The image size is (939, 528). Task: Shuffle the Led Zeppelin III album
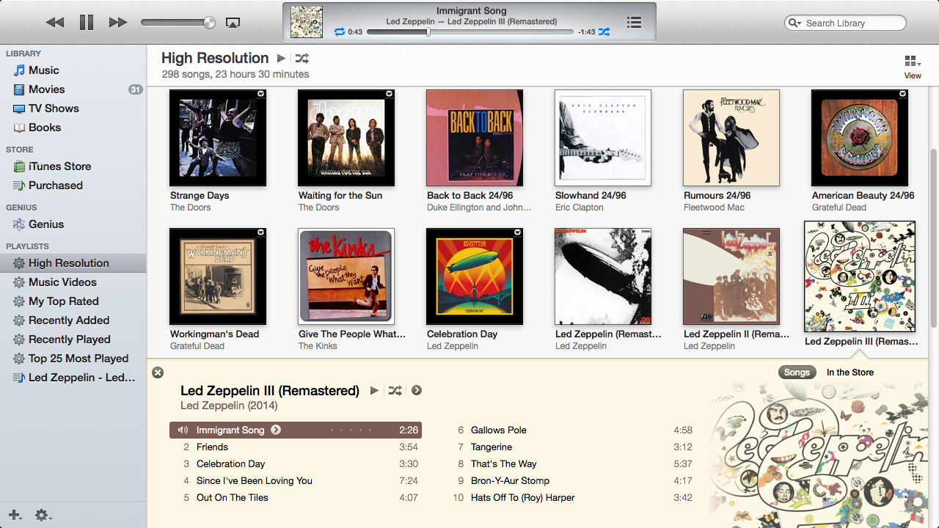[395, 391]
